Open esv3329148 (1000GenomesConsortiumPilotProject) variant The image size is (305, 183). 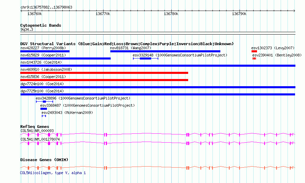click(x=180, y=55)
